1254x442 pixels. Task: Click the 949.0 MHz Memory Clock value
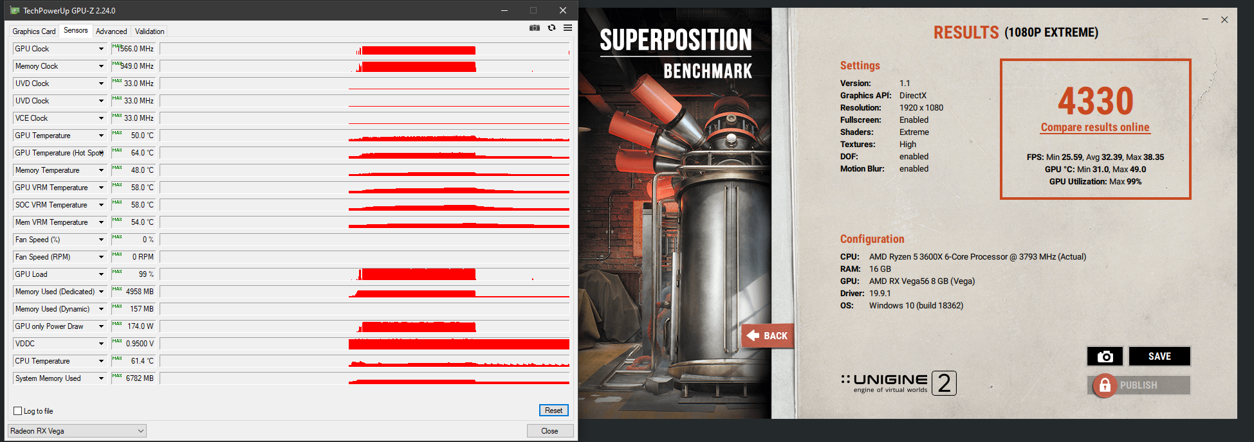click(x=134, y=66)
